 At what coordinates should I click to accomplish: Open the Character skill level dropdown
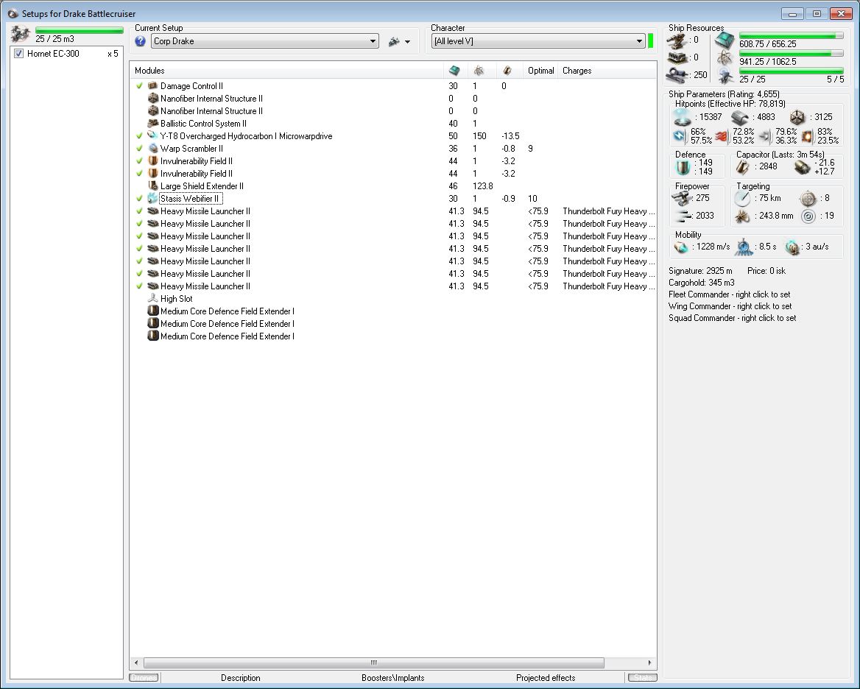(538, 41)
